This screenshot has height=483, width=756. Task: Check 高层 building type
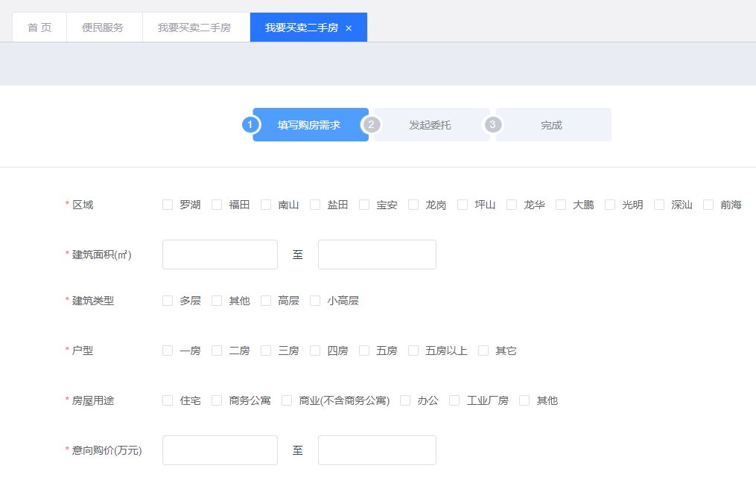[266, 301]
